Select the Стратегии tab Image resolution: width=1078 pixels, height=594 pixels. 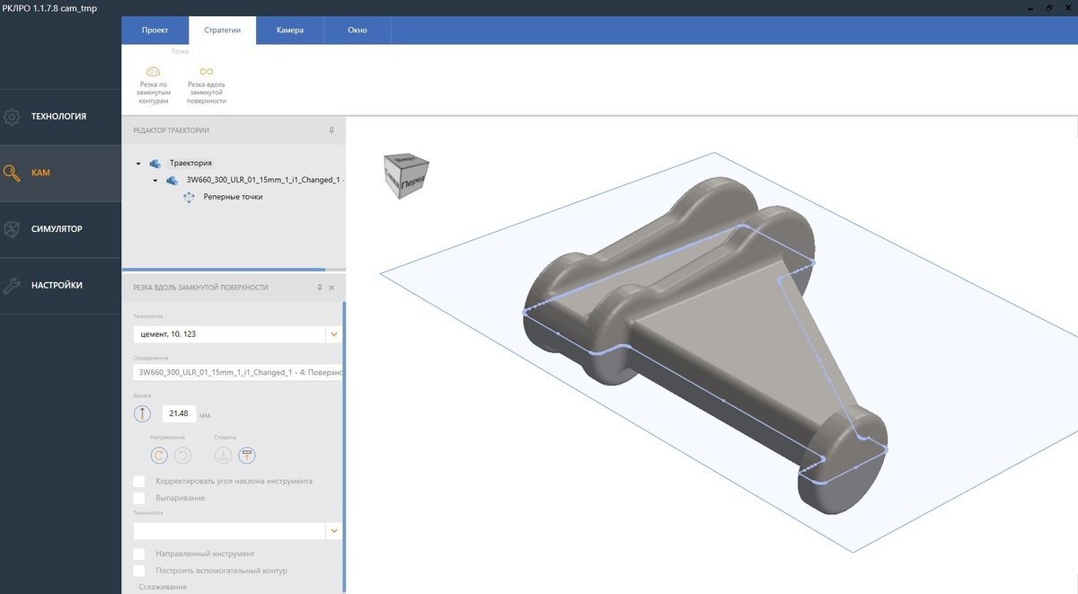222,30
